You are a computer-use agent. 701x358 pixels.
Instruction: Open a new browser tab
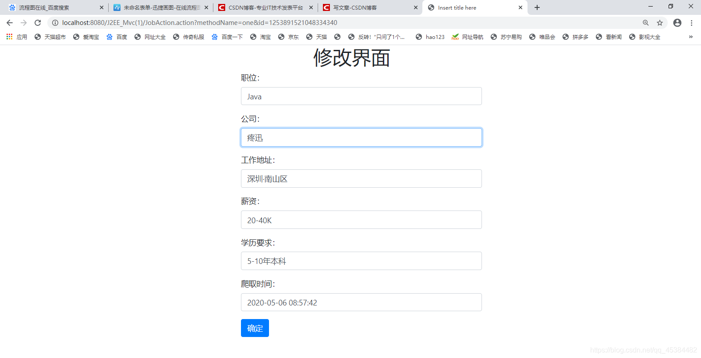537,7
